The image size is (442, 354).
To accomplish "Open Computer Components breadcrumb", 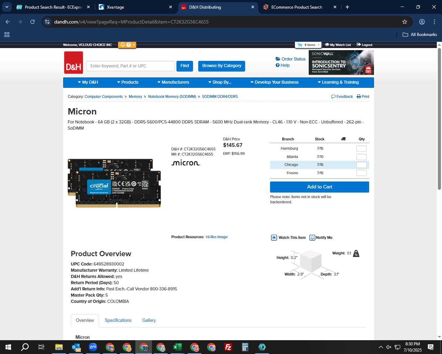I will click(x=104, y=97).
